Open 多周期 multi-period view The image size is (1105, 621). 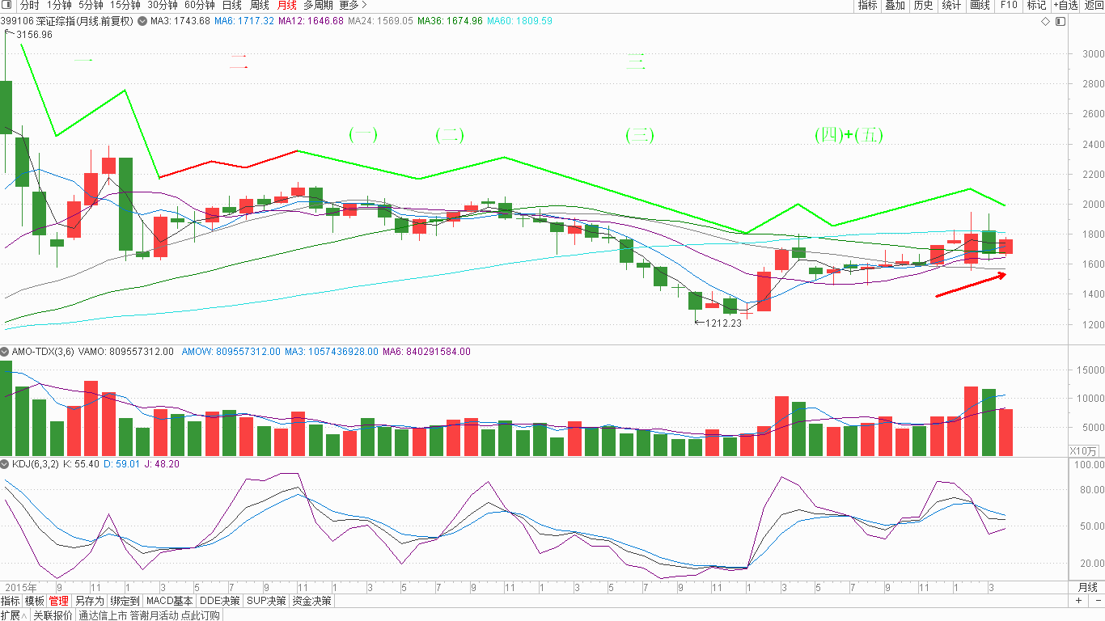[x=318, y=5]
